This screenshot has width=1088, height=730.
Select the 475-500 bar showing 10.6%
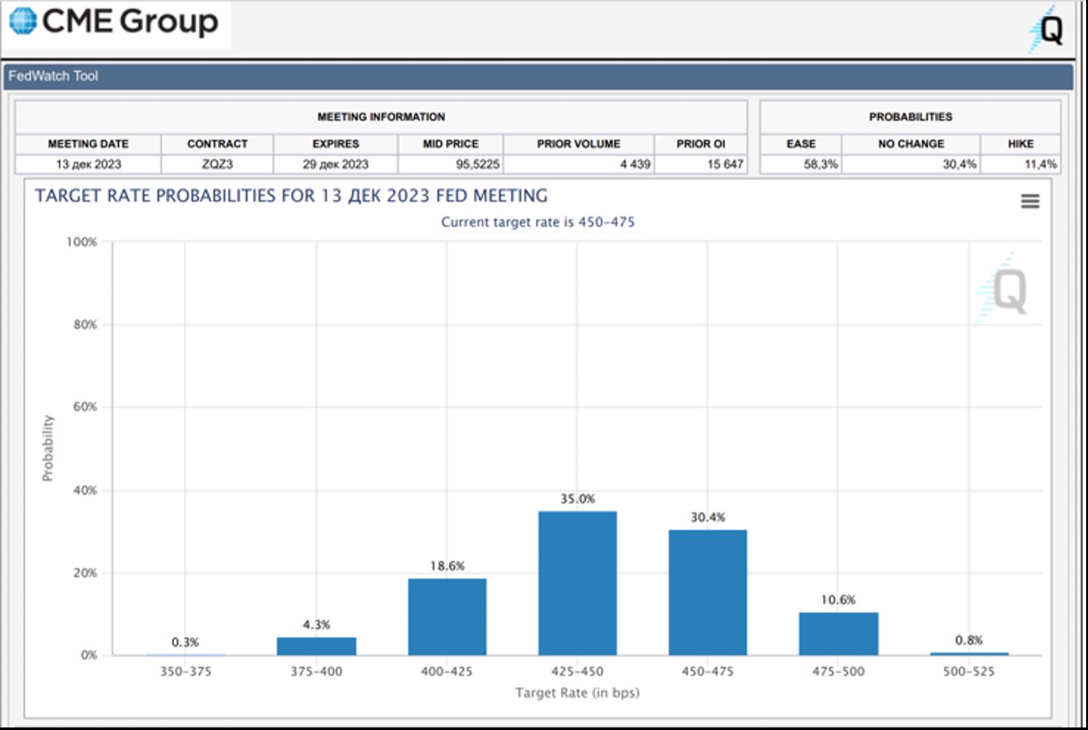click(x=838, y=633)
